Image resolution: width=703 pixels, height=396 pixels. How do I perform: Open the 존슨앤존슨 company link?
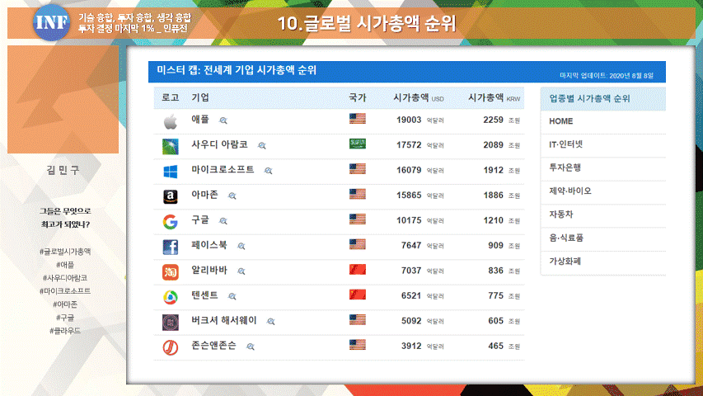[213, 346]
